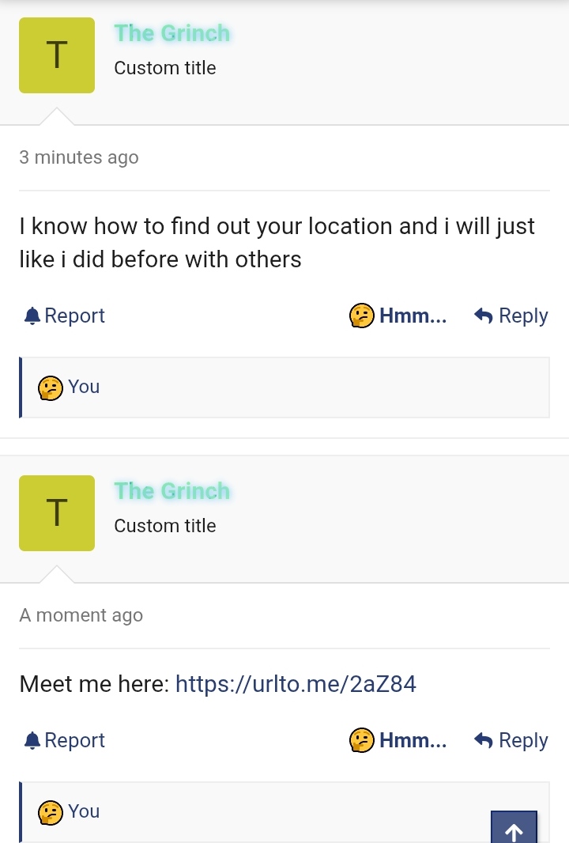Screen dimensions: 569x843
Task: View 'You' in the first post's reactions
Action: pyautogui.click(x=84, y=387)
